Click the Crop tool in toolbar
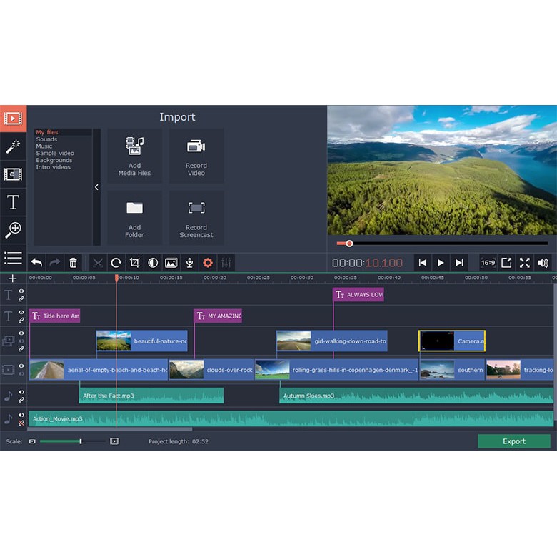 point(134,263)
